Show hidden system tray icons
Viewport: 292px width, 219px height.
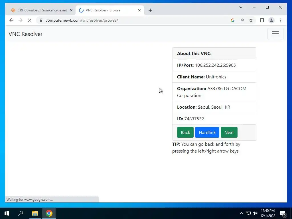[241, 213]
